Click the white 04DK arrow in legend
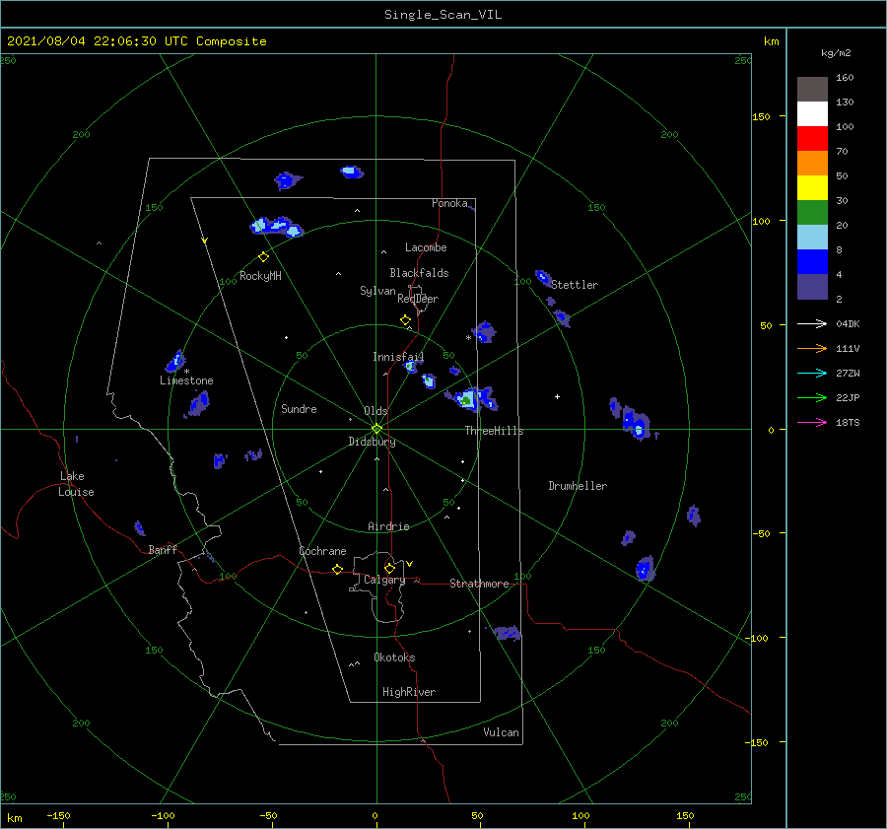Viewport: 887px width, 829px height. 812,323
